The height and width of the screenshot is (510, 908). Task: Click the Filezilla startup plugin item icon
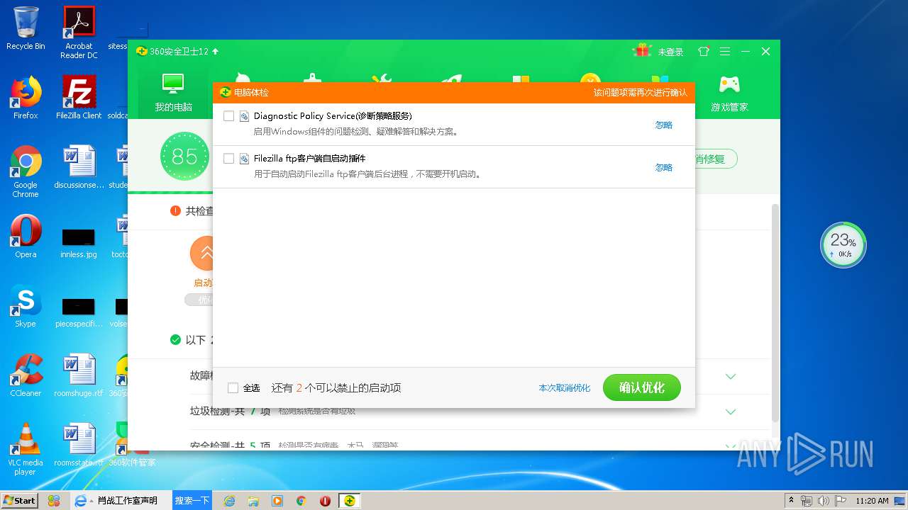coord(244,159)
